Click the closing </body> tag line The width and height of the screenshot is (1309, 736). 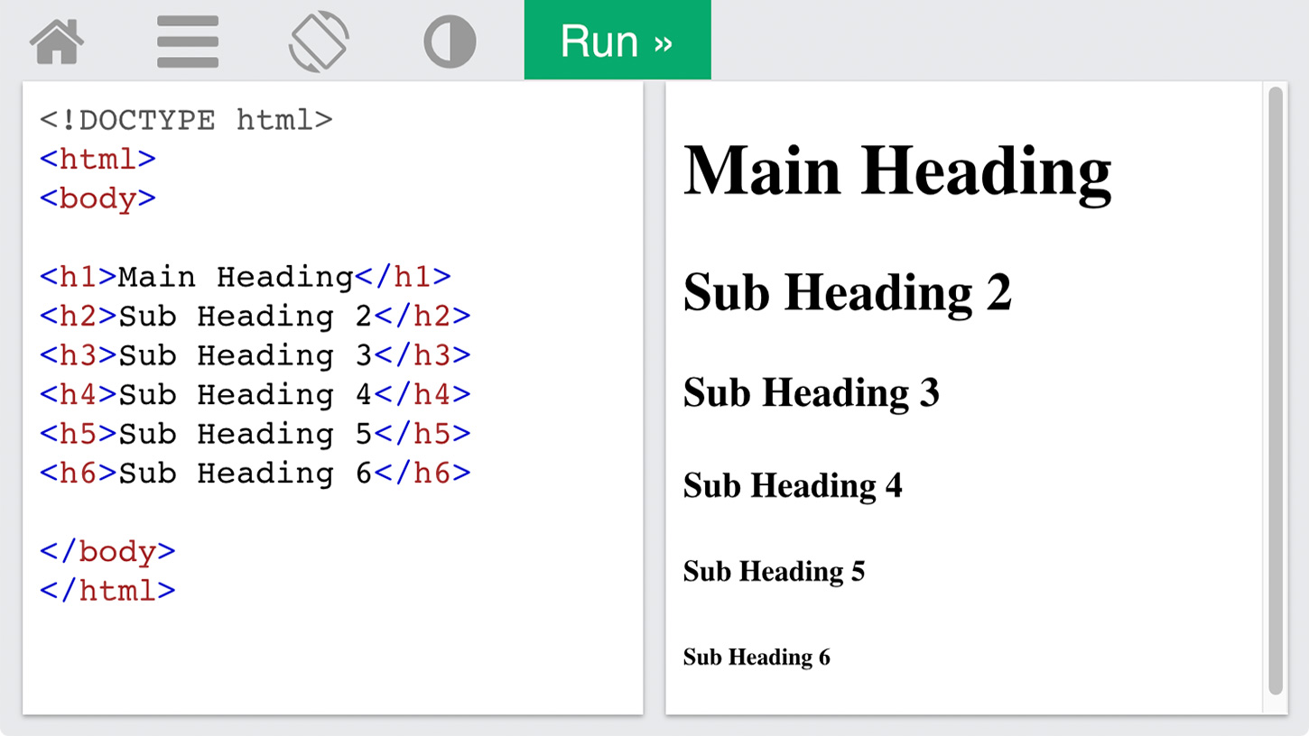click(108, 551)
